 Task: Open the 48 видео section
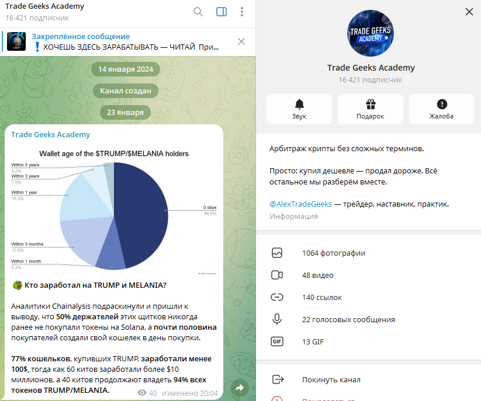click(318, 276)
